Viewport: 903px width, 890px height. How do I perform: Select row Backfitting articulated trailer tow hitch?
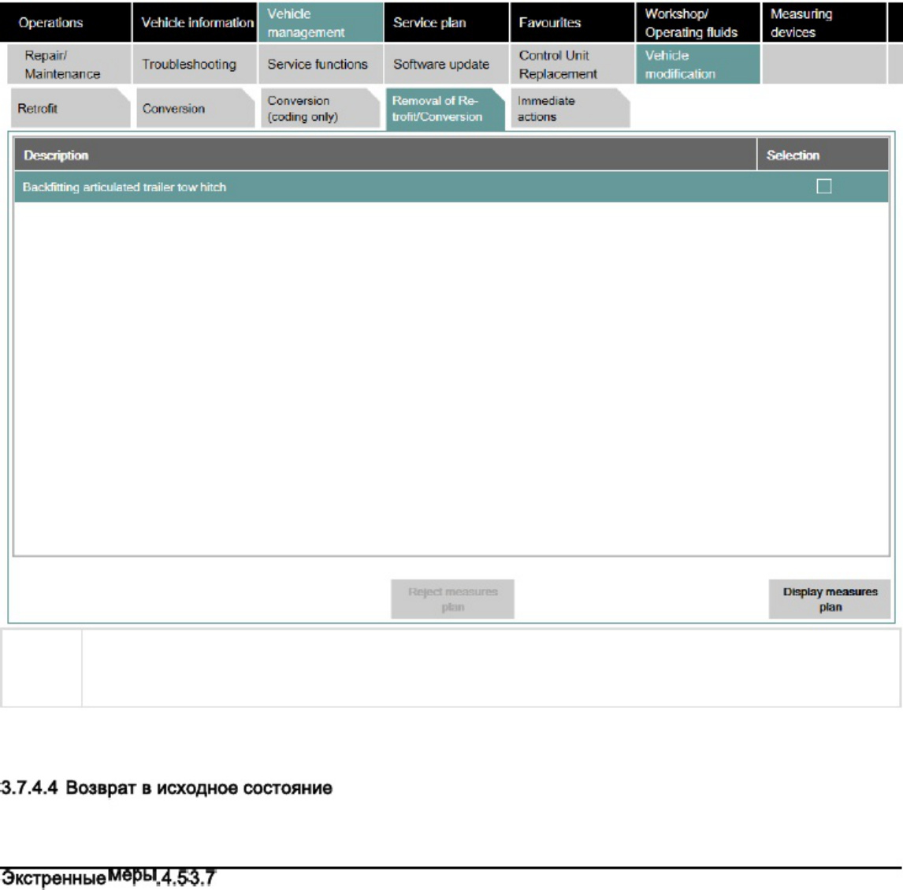(x=451, y=187)
